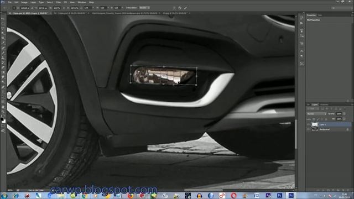Viewport: 354px width, 199px height.
Task: Select the Horizontal Type tool
Action: (3, 92)
